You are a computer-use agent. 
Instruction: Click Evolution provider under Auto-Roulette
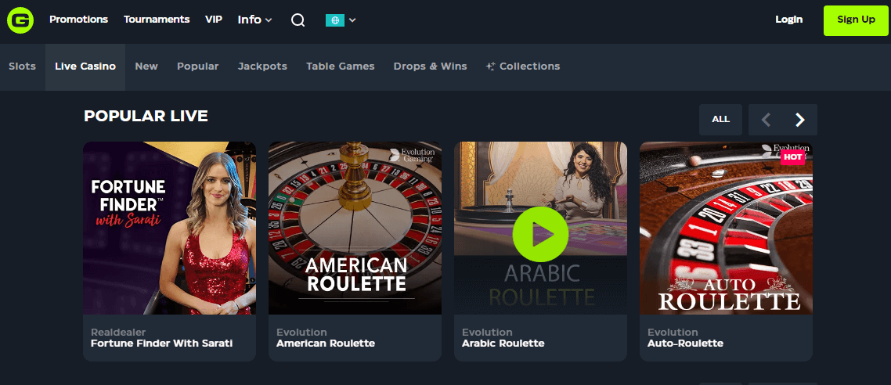(673, 333)
